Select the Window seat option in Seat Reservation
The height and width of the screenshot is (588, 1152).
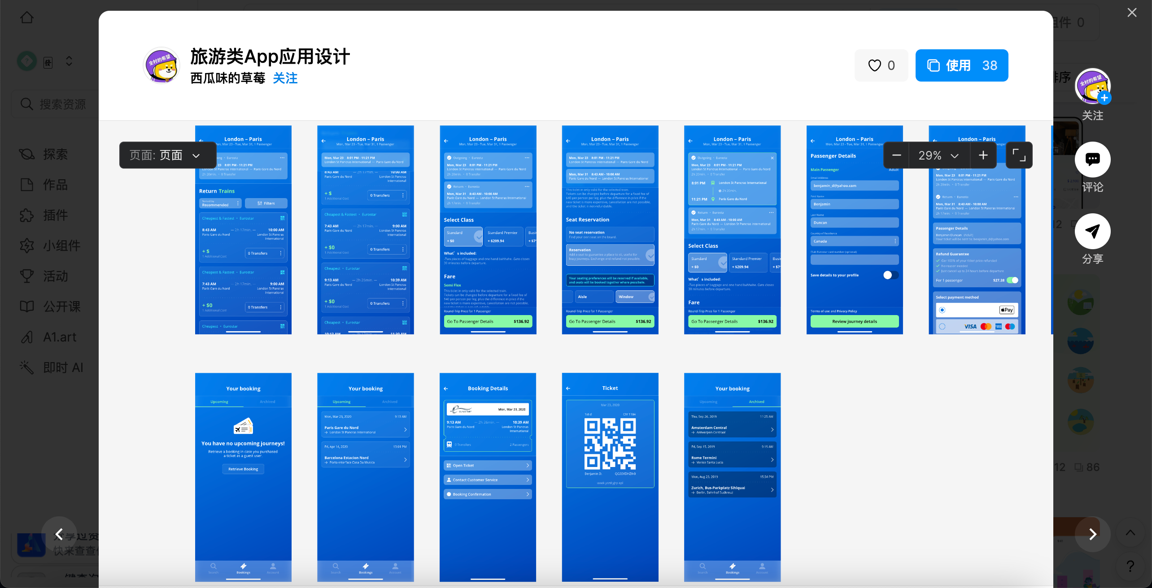[635, 297]
